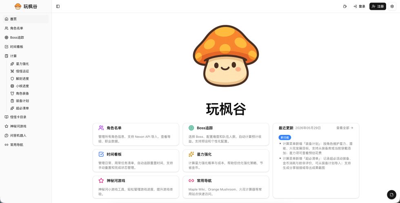Image resolution: width=400 pixels, height=203 pixels.
Task: Open 星力强化 sidebar sub-item
Action: [x=29, y=64]
